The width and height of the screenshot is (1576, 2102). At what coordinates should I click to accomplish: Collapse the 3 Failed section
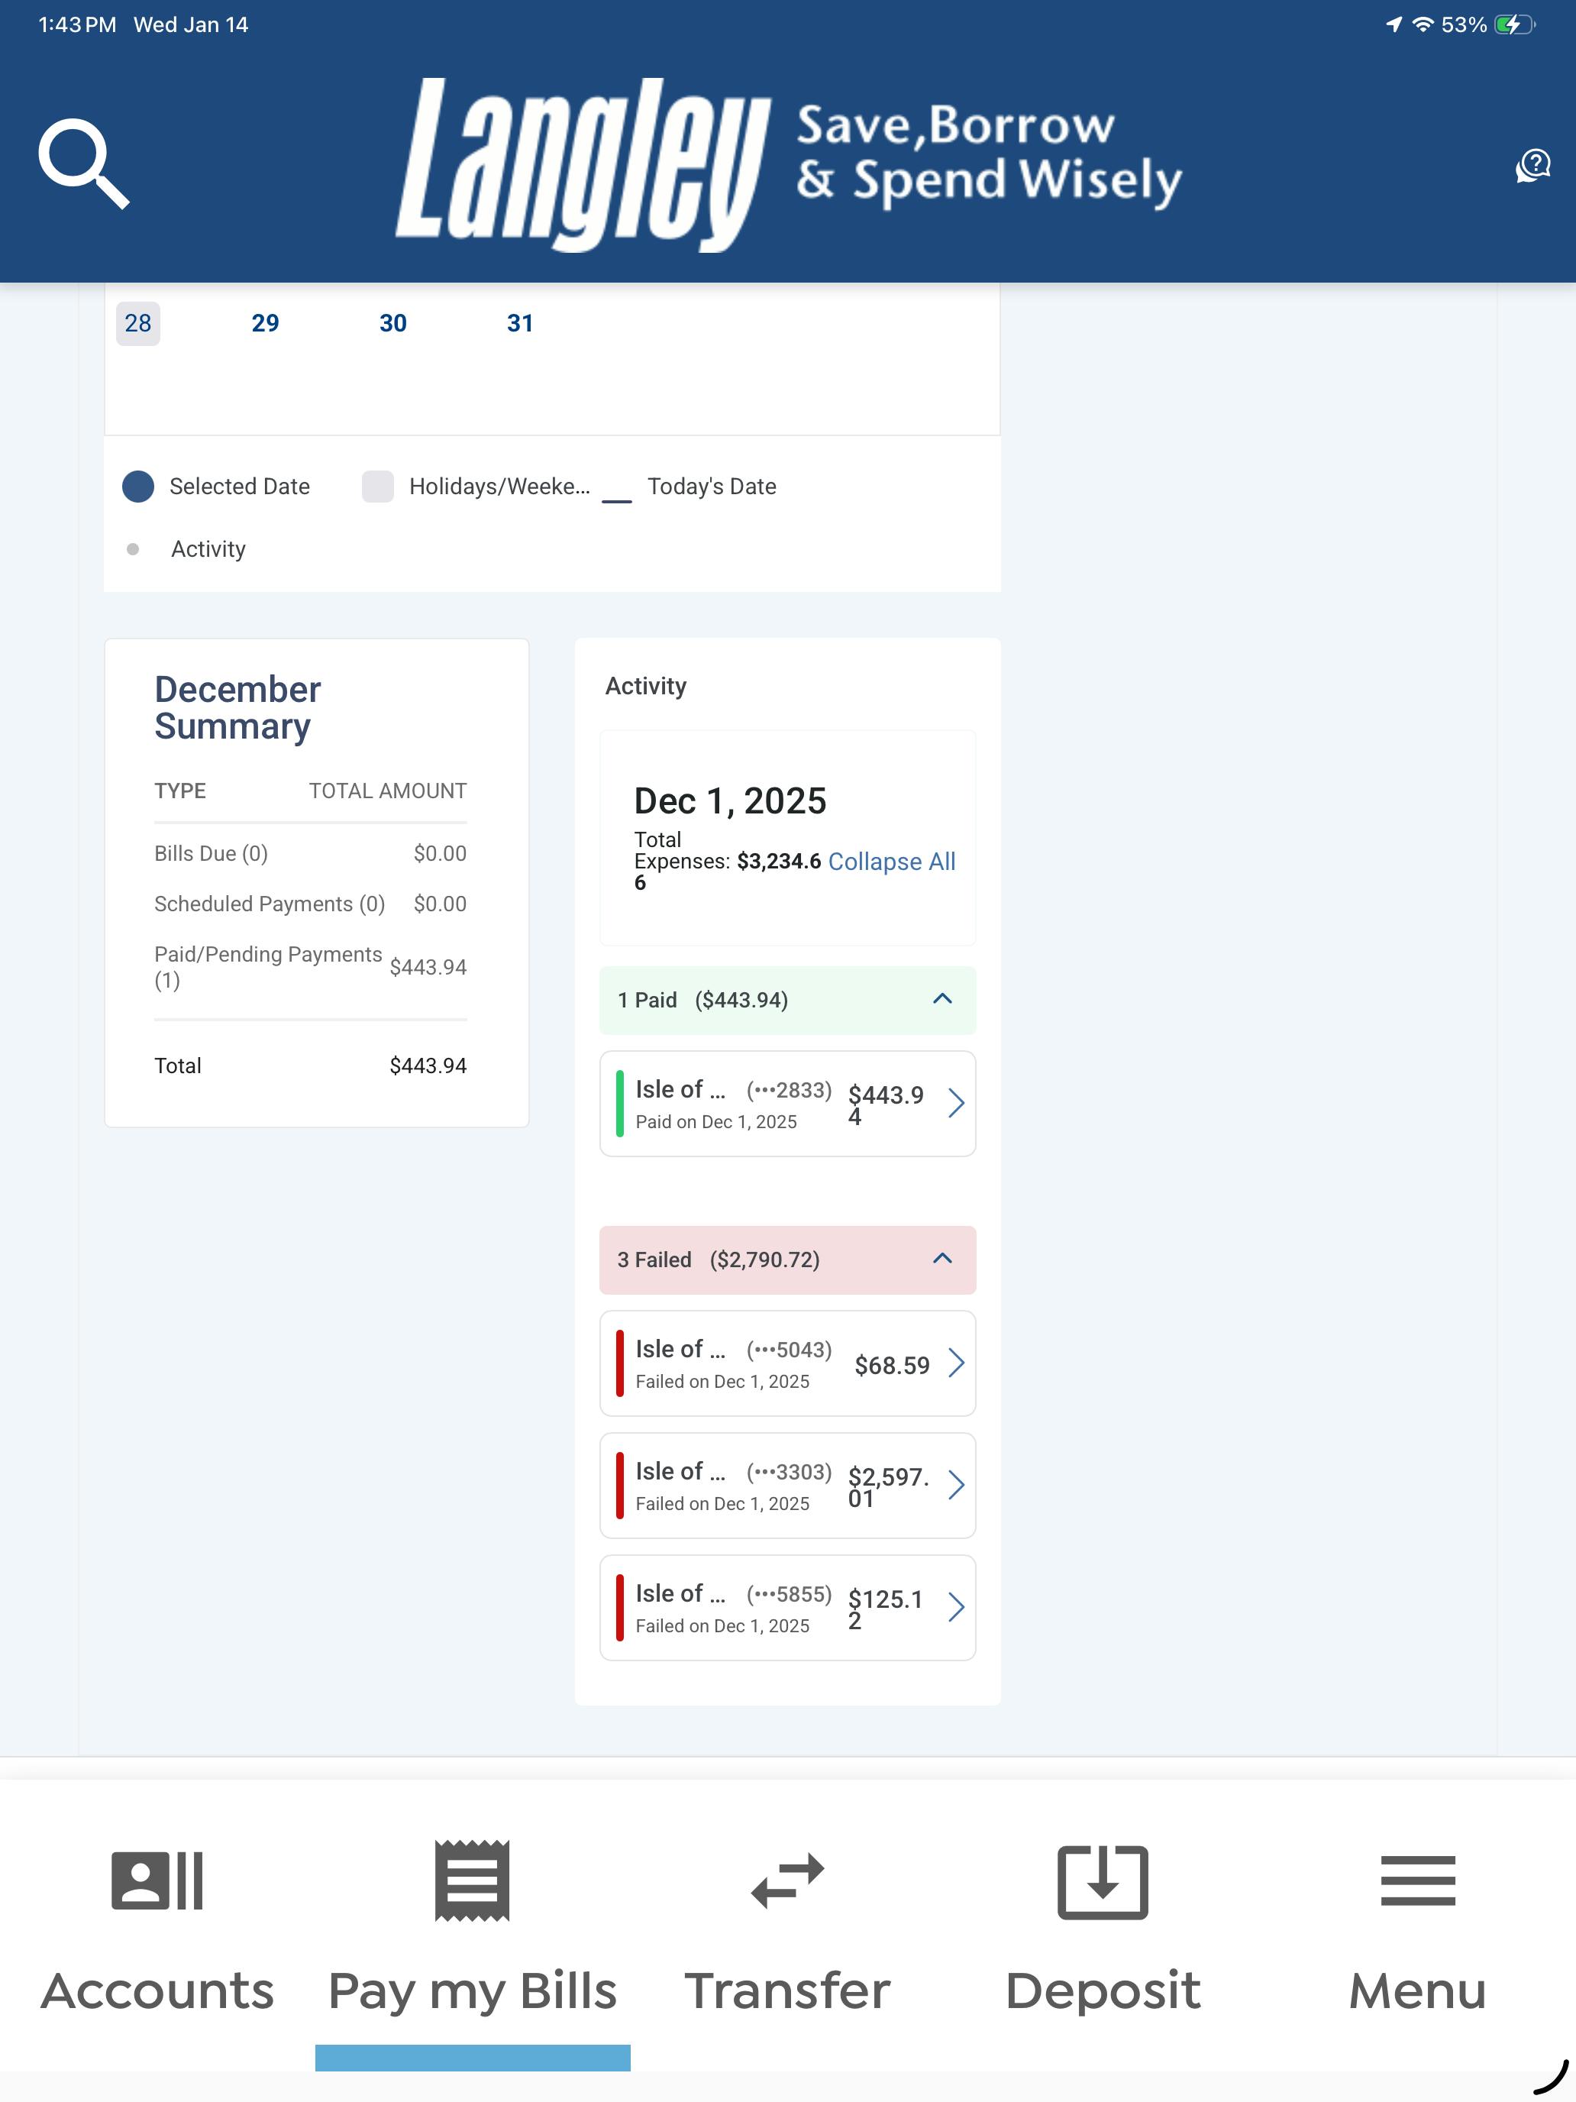[x=941, y=1258]
